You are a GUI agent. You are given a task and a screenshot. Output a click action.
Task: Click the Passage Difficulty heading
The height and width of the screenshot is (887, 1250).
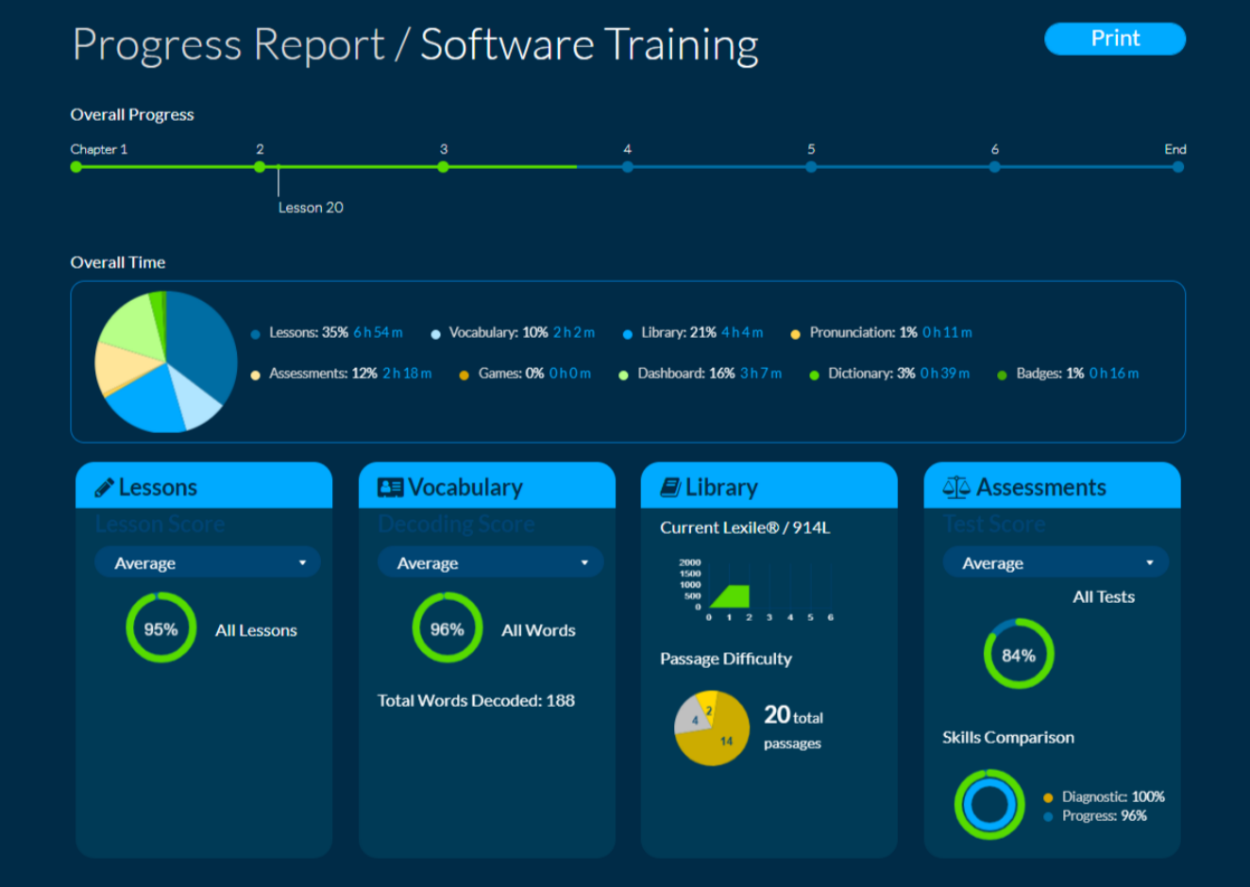click(726, 659)
